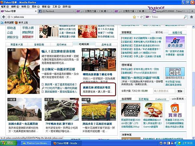This screenshot has width=195, height=146.
Task: Go back using the Firefox back arrow
Action: (x=4, y=17)
